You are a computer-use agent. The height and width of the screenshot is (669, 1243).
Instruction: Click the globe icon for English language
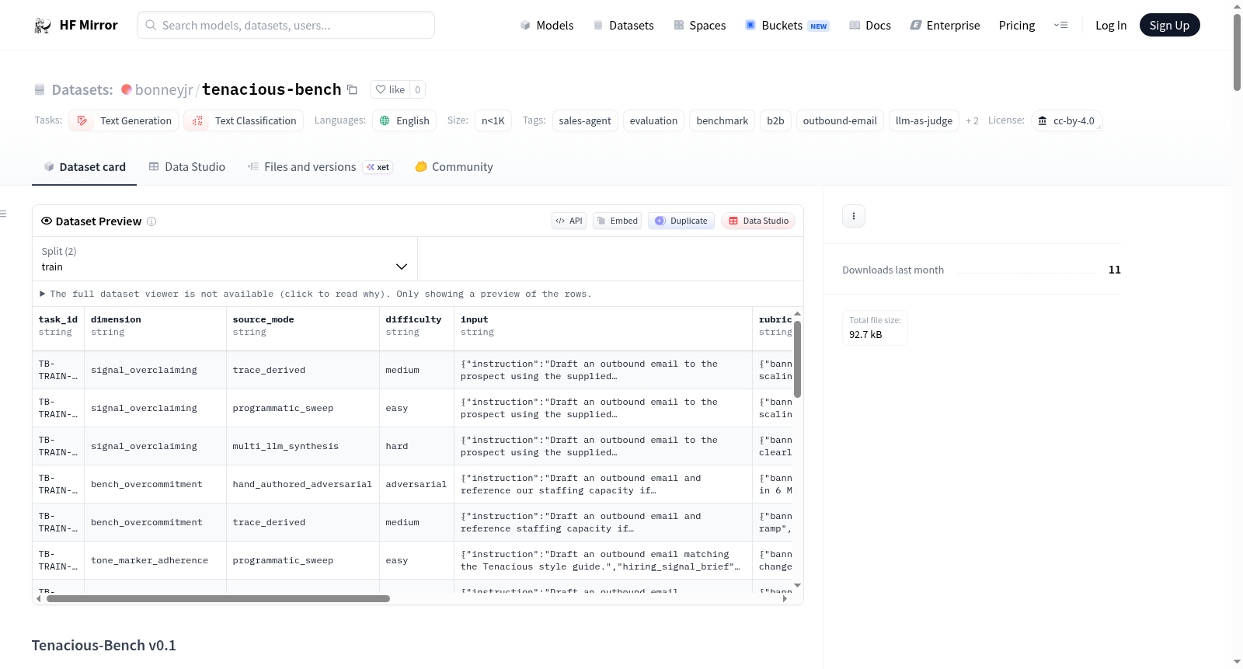pos(385,120)
